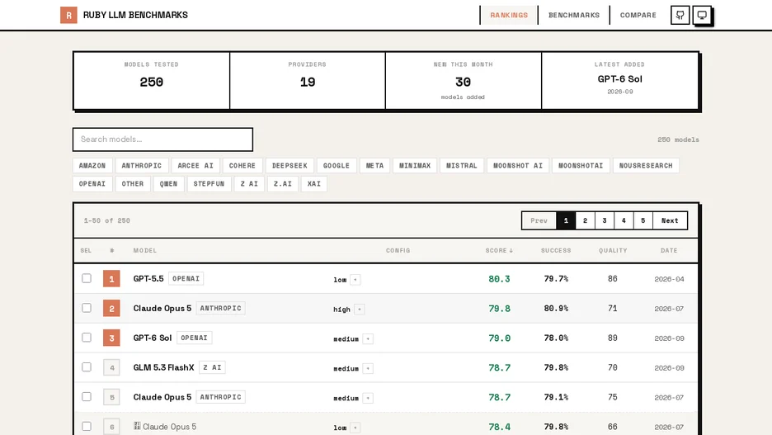The height and width of the screenshot is (435, 772).
Task: Filter by Moonshot AI provider
Action: coord(518,166)
